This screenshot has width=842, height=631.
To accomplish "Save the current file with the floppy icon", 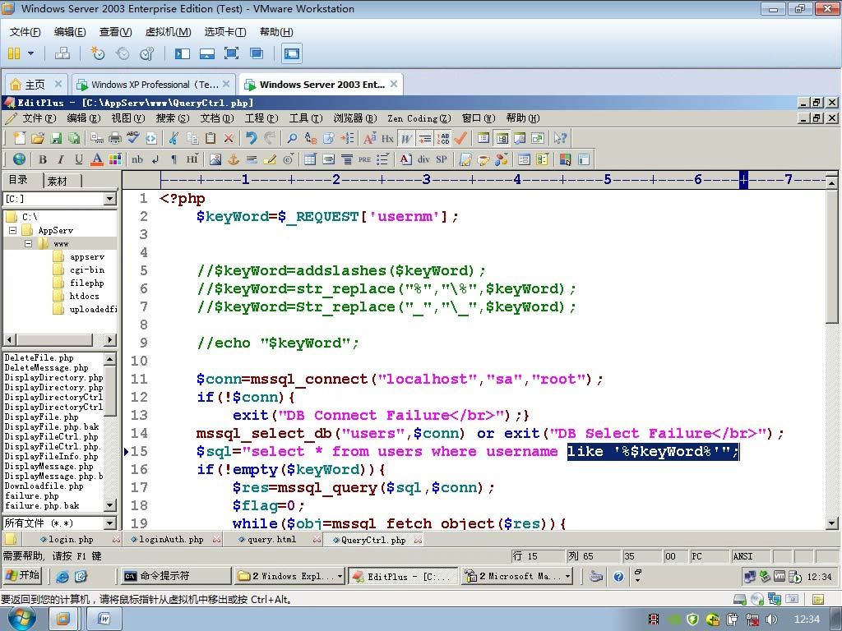I will click(56, 138).
